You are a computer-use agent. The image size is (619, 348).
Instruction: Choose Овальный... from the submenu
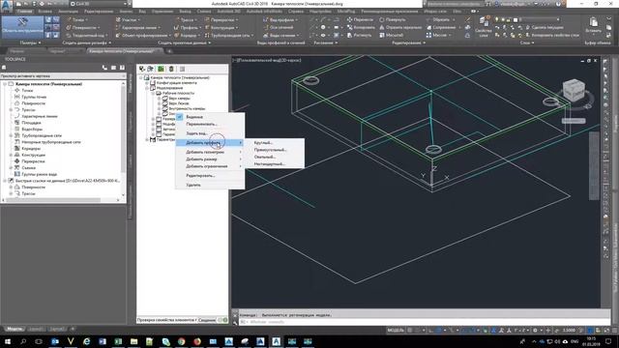click(x=264, y=157)
